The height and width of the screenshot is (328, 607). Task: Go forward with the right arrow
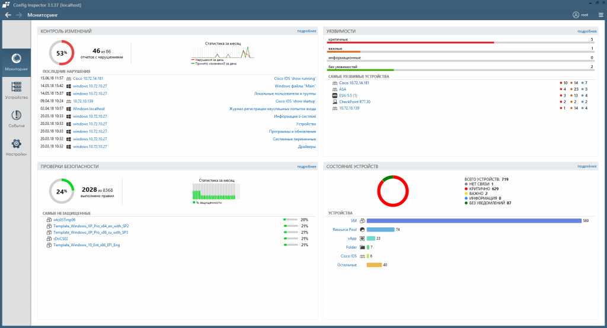pyautogui.click(x=19, y=15)
